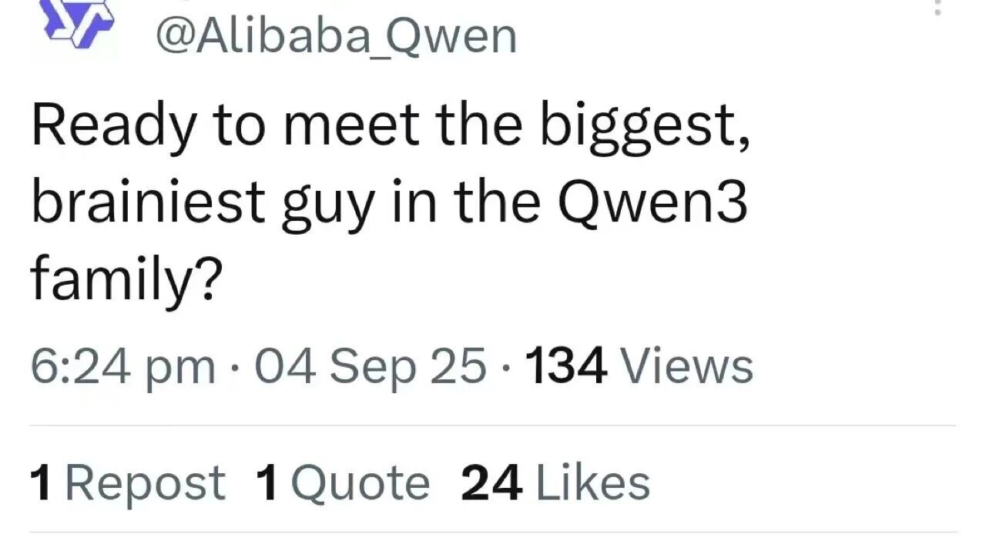986x554 pixels.
Task: Click the bold number 24
Action: [491, 484]
